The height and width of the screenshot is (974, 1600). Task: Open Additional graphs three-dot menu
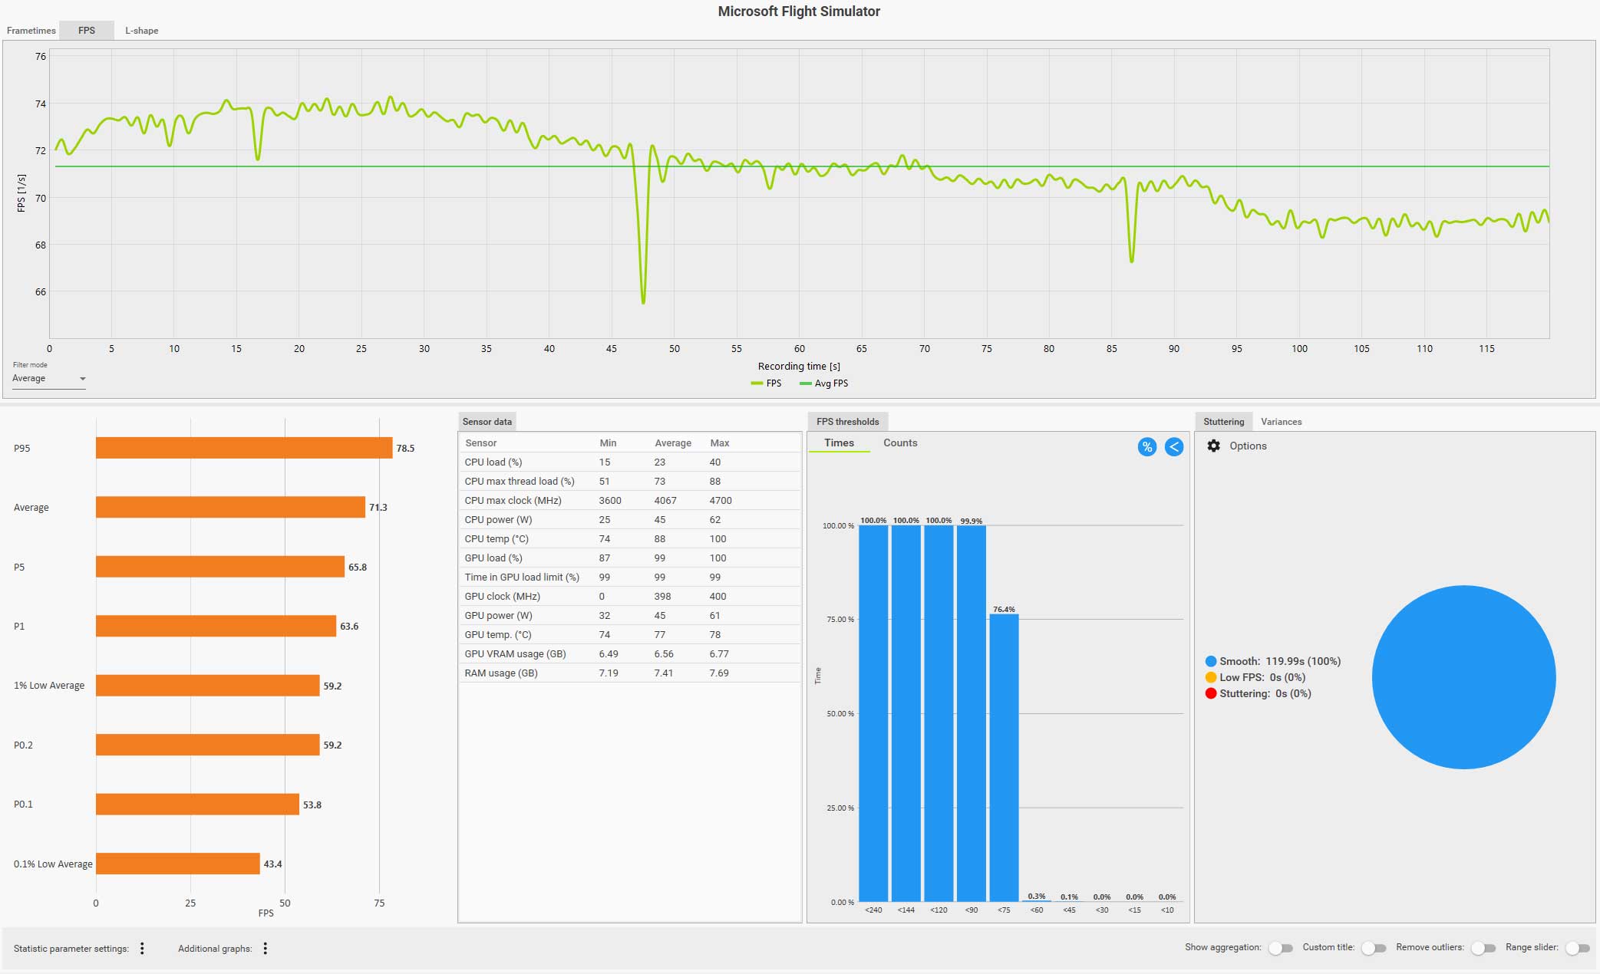[x=265, y=949]
